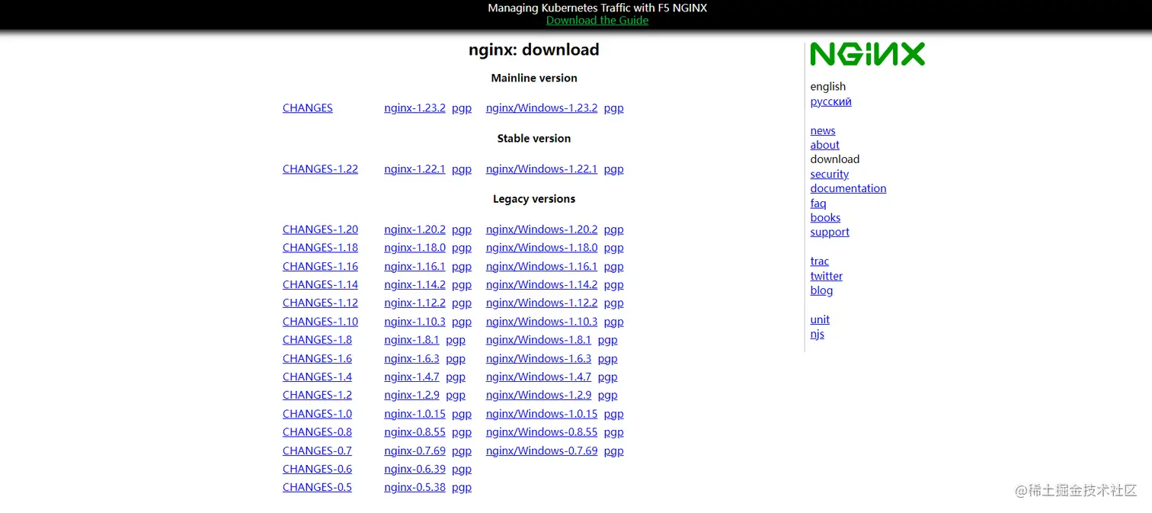Open CHANGES-1.14 link
The image size is (1152, 513).
point(320,285)
